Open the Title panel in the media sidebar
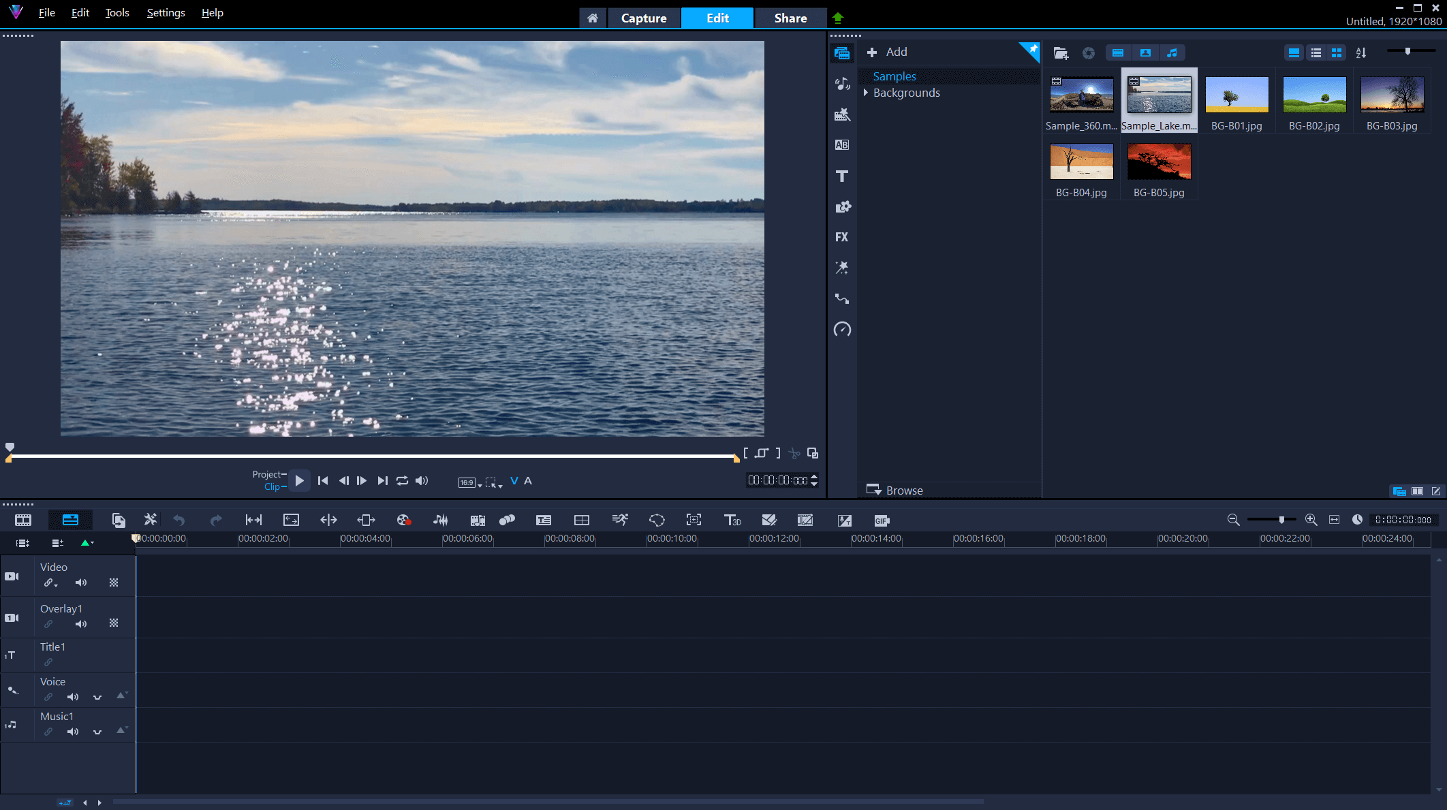 [x=842, y=175]
